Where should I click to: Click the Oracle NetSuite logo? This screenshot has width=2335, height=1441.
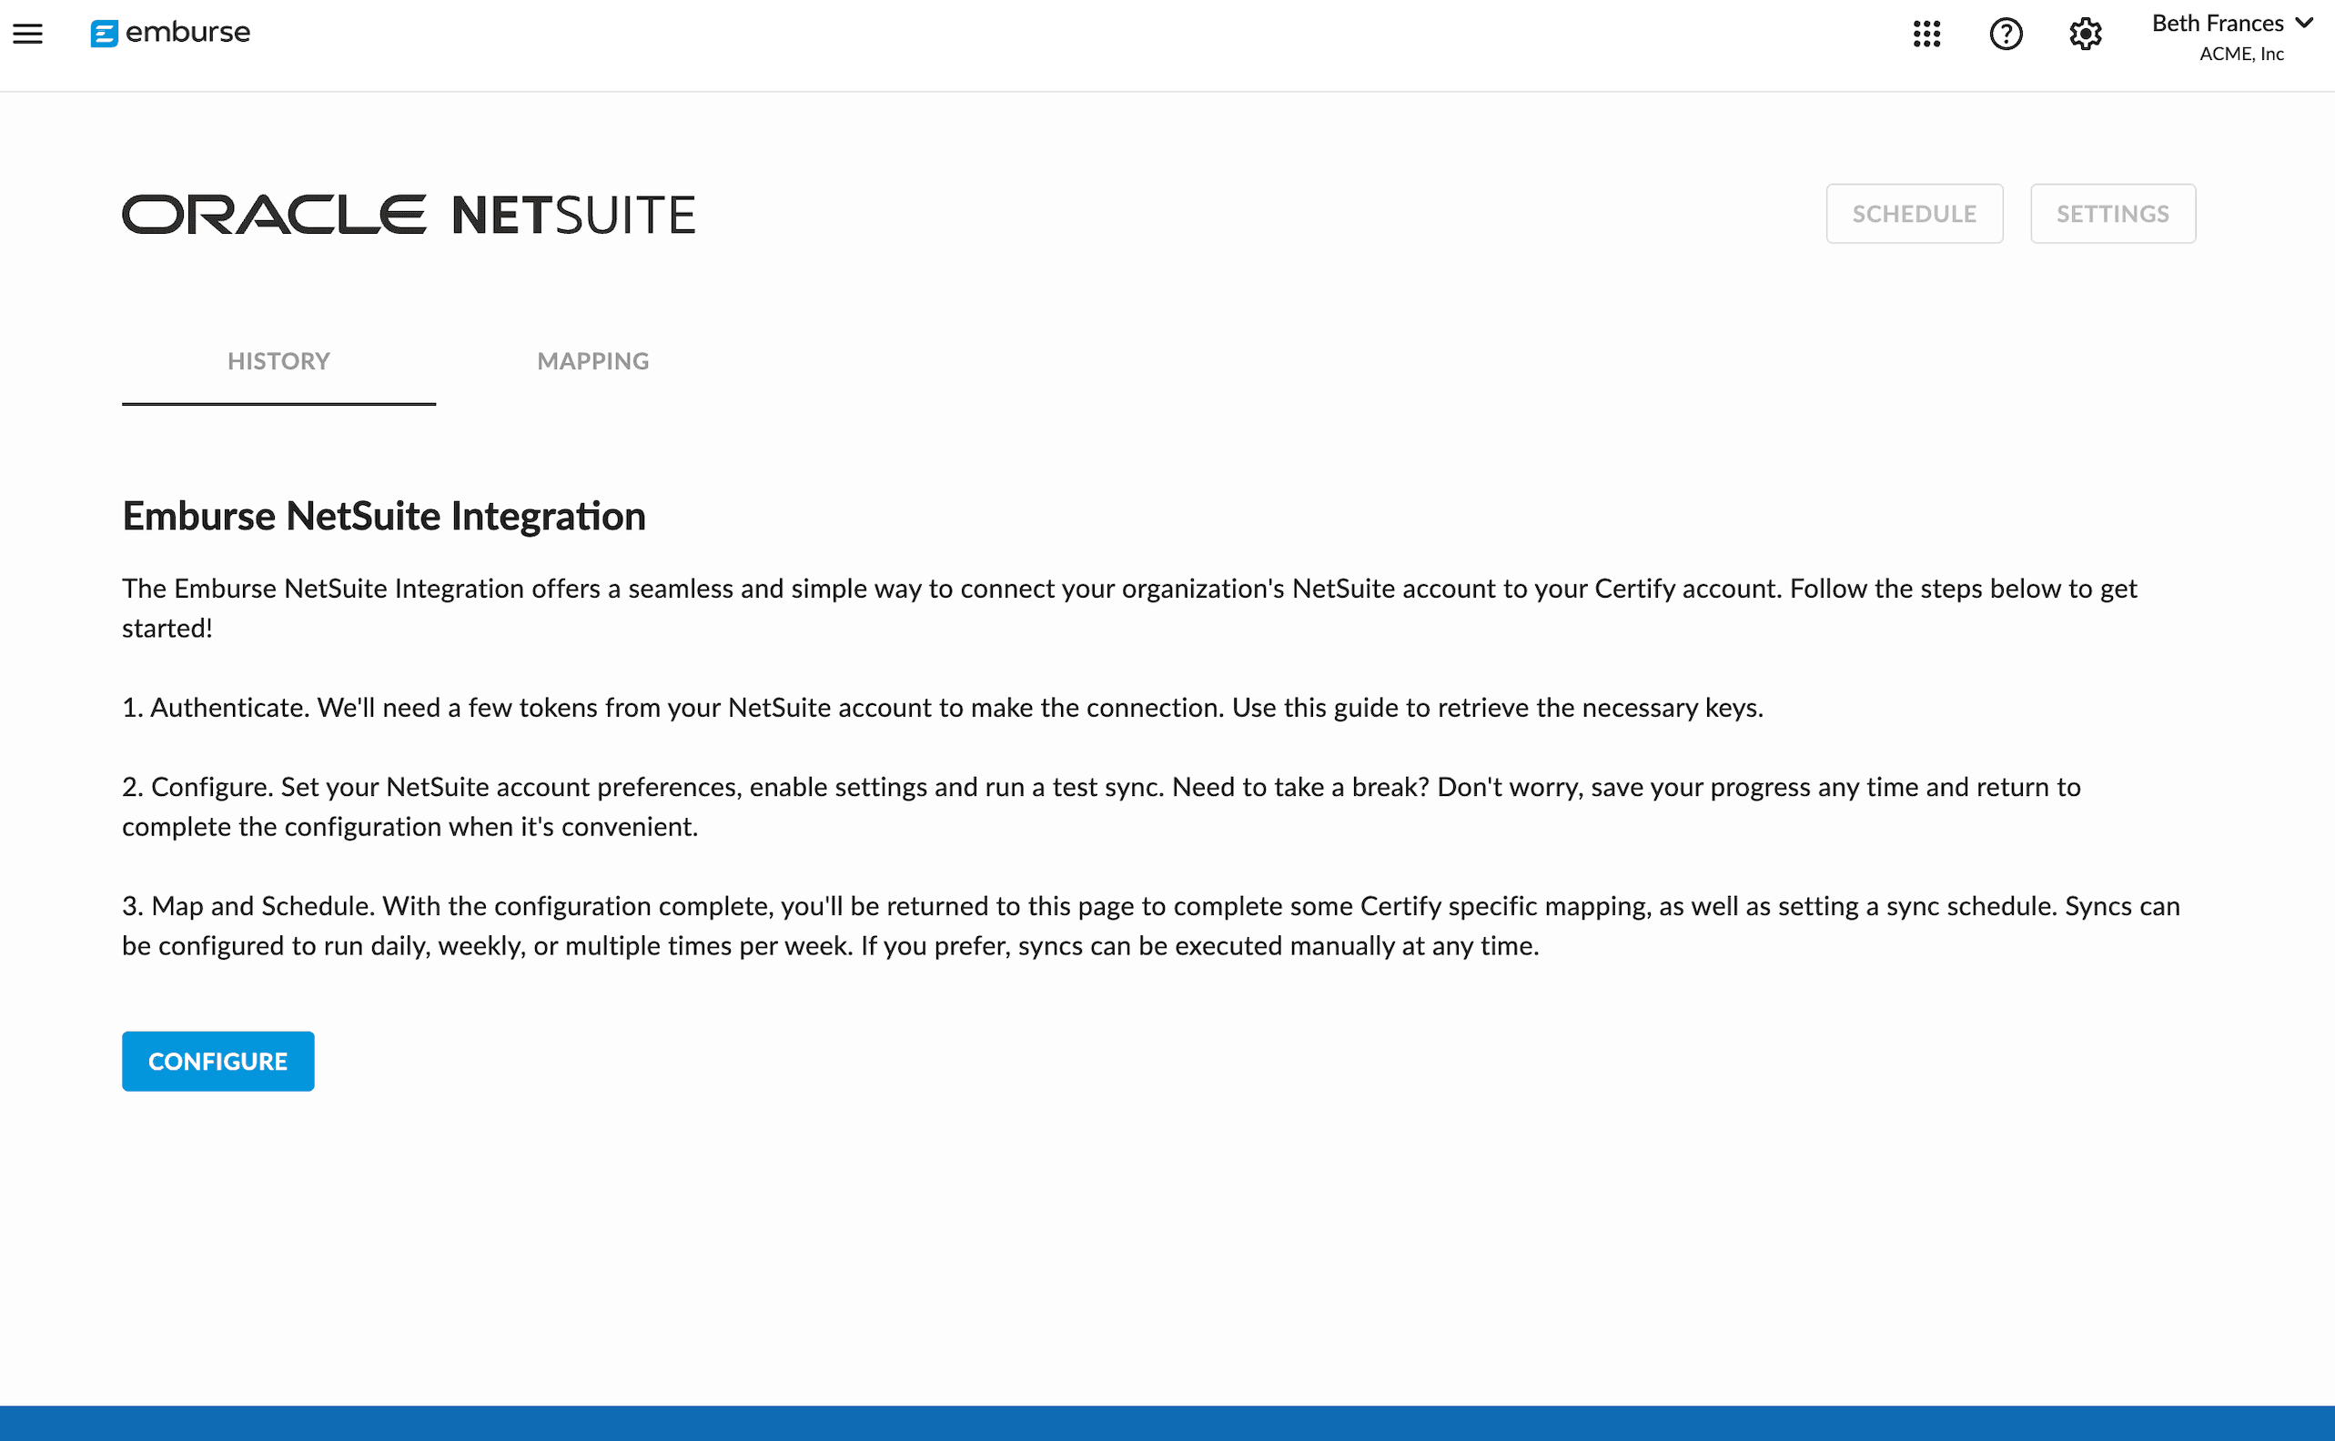408,214
